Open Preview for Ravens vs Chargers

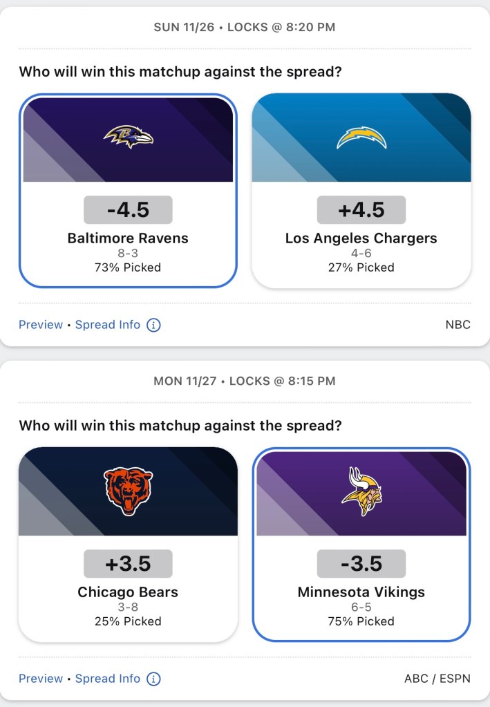point(40,325)
